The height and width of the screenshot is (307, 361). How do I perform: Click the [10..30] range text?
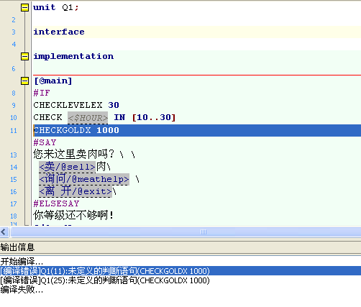[154, 117]
